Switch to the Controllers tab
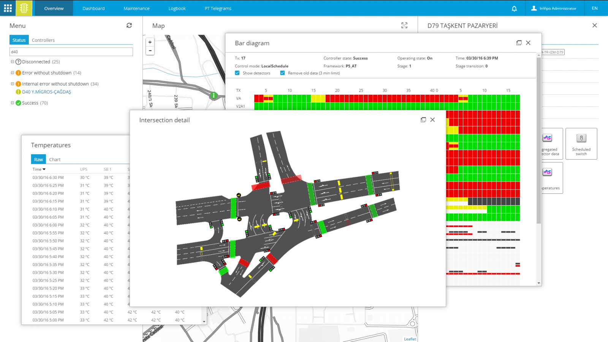The height and width of the screenshot is (342, 608). coord(43,40)
